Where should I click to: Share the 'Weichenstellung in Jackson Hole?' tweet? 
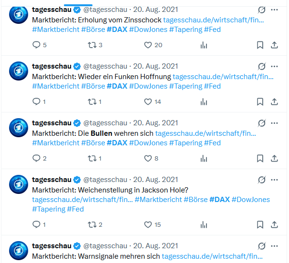tap(274, 224)
